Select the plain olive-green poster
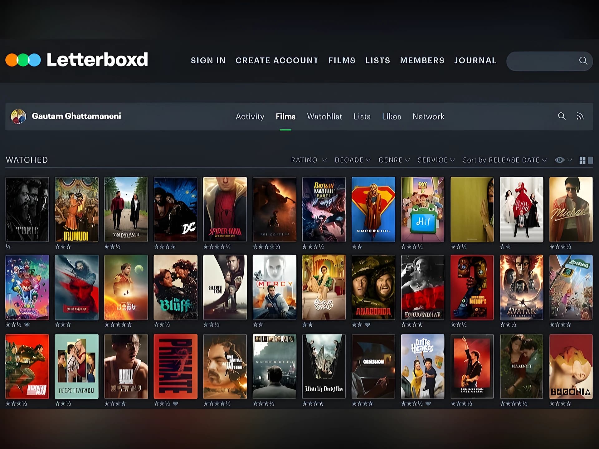The width and height of the screenshot is (599, 449). pyautogui.click(x=472, y=209)
